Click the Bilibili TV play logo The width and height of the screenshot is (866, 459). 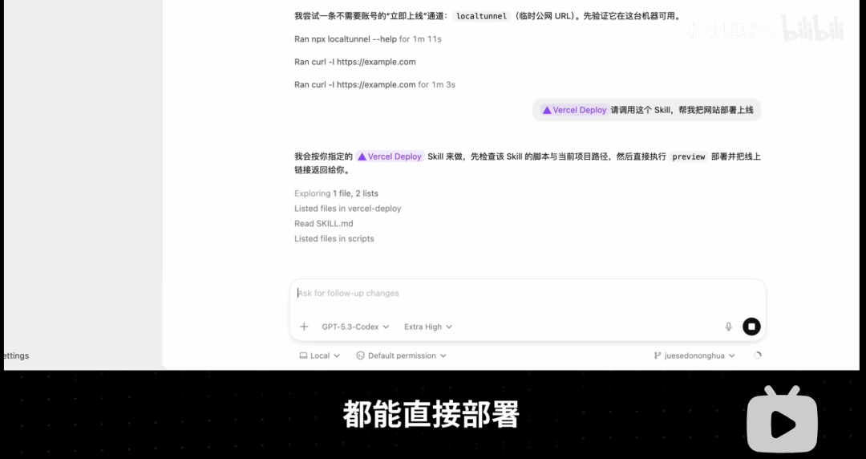[x=782, y=419]
